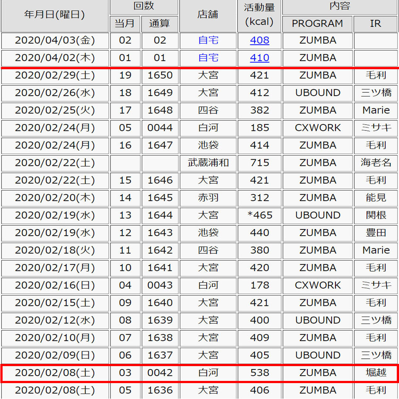
Task: Click the date 2020/02/16(日)
Action: click(55, 285)
